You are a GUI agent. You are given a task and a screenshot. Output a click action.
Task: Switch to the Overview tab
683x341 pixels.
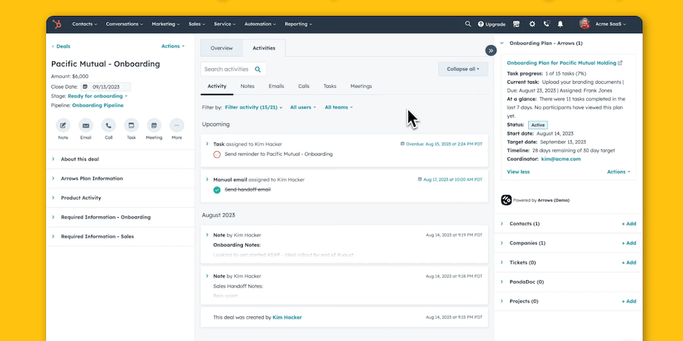221,48
